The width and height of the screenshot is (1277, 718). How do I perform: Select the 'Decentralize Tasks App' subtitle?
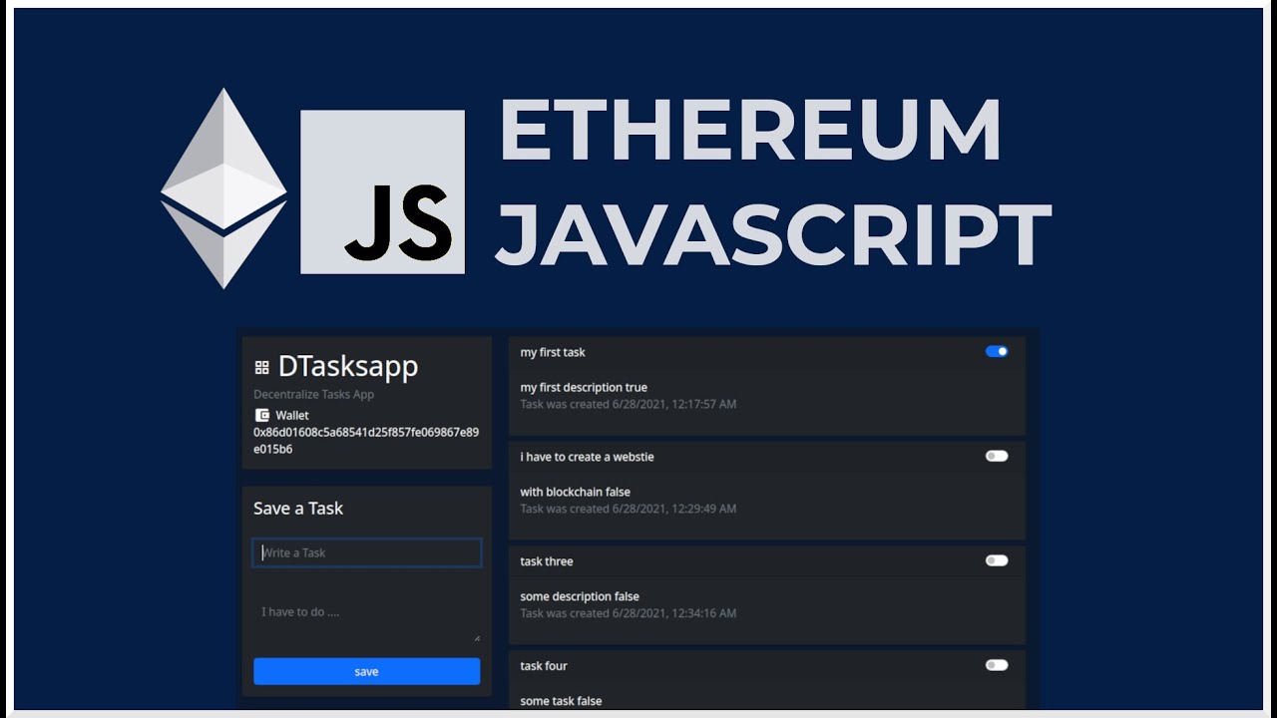pyautogui.click(x=313, y=394)
